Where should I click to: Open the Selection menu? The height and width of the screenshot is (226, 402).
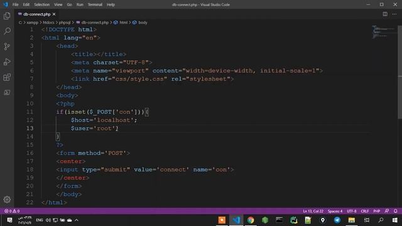point(42,4)
